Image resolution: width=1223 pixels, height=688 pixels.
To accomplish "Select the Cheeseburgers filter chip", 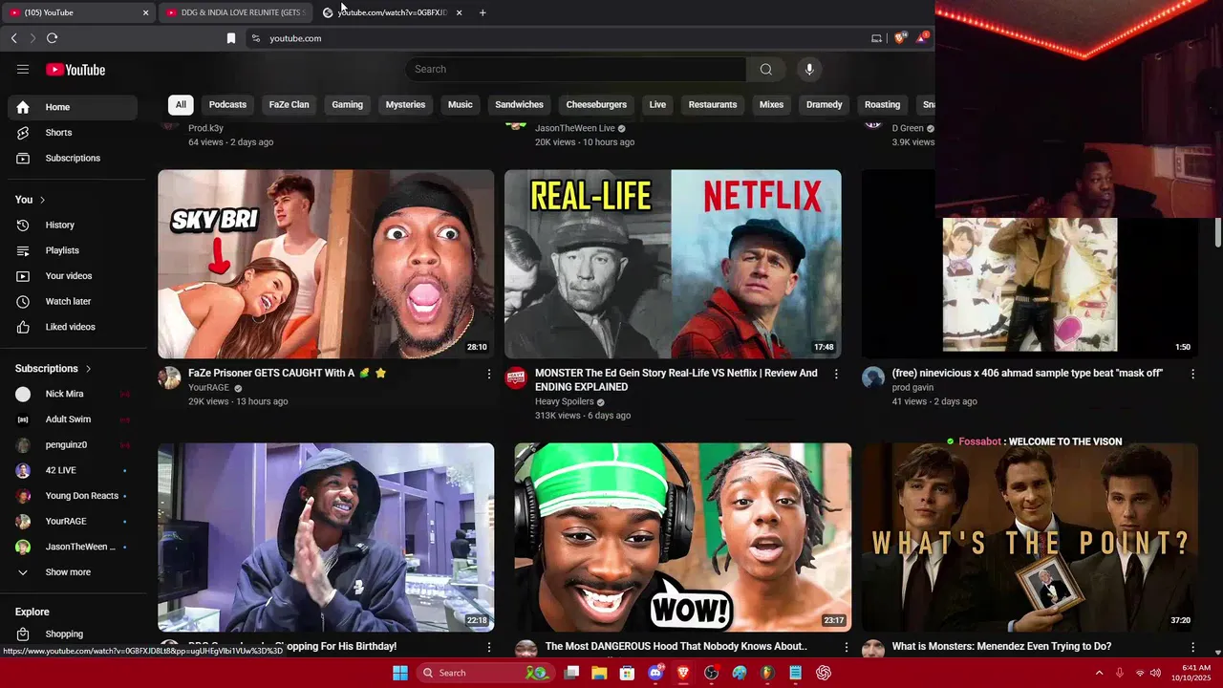I will (x=596, y=105).
